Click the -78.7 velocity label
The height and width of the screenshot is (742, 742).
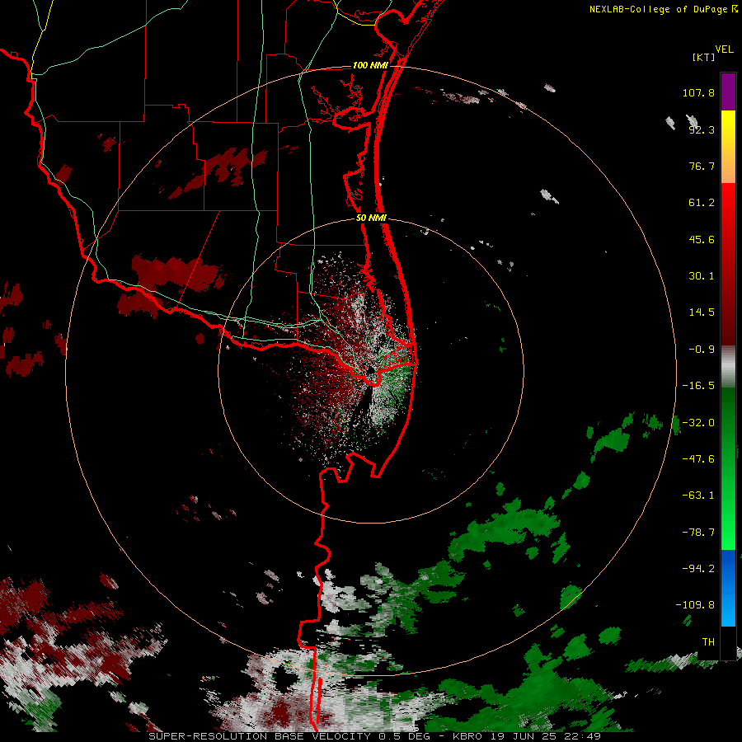tap(698, 533)
